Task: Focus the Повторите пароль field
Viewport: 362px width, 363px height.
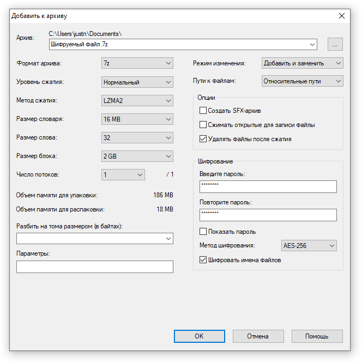Action: [x=268, y=215]
